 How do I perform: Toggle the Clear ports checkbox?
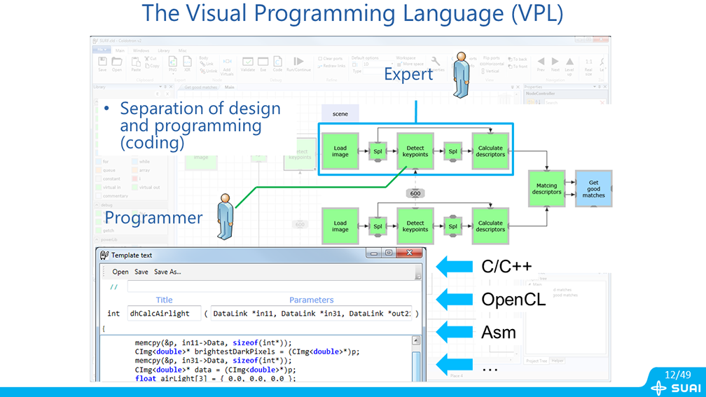pyautogui.click(x=321, y=59)
